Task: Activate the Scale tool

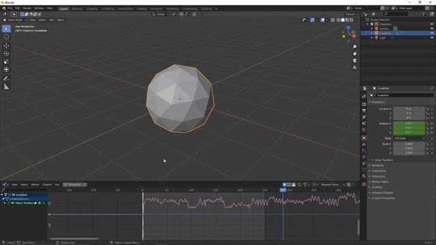Action: (6, 62)
